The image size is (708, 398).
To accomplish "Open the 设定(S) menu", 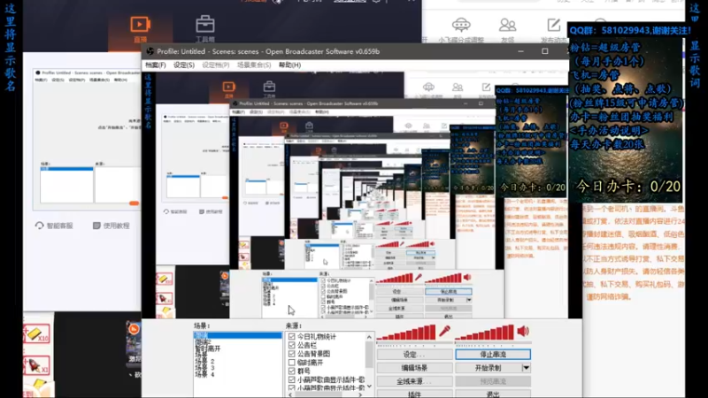I will 184,65.
